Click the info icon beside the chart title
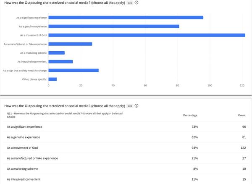This screenshot has width=252, height=184. pyautogui.click(x=137, y=2)
